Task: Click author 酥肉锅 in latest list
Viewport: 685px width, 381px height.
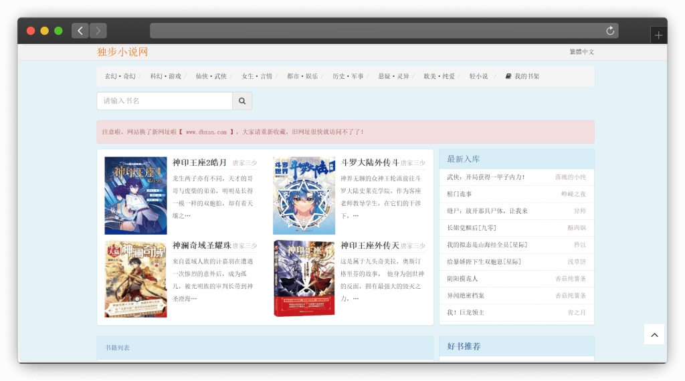Action: pos(577,228)
